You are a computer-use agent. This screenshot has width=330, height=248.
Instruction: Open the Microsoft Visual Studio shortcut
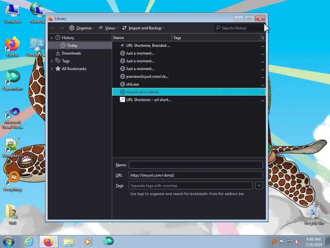click(x=13, y=118)
